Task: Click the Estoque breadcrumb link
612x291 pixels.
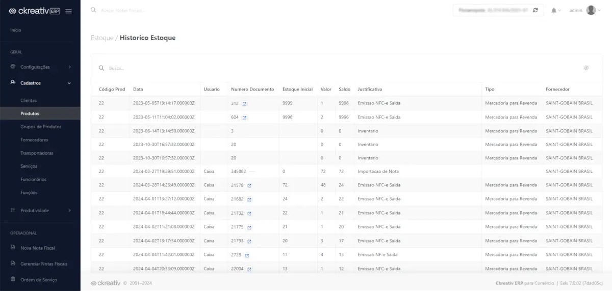Action: click(x=102, y=38)
